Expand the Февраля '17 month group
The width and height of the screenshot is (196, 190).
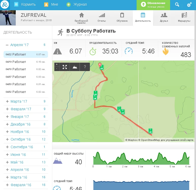(26, 109)
